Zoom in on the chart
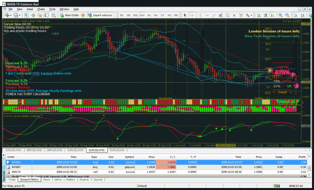 [x=280, y=15]
